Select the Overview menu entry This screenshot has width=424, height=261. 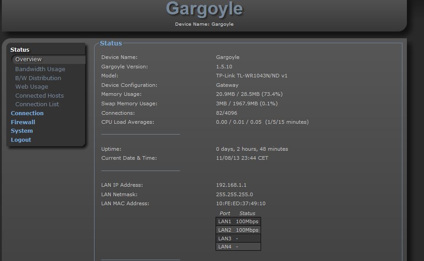coord(28,59)
